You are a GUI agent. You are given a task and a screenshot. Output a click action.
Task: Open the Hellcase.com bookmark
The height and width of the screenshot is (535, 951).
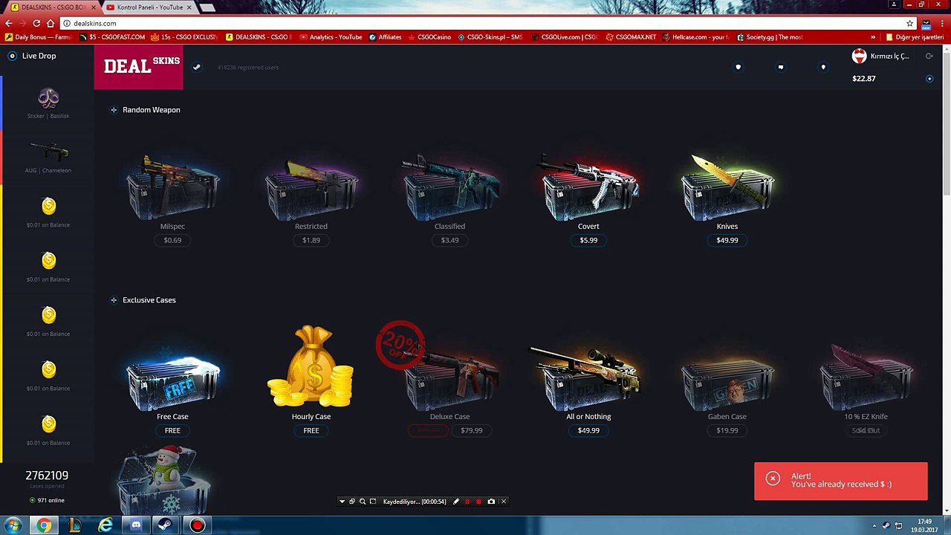(695, 37)
